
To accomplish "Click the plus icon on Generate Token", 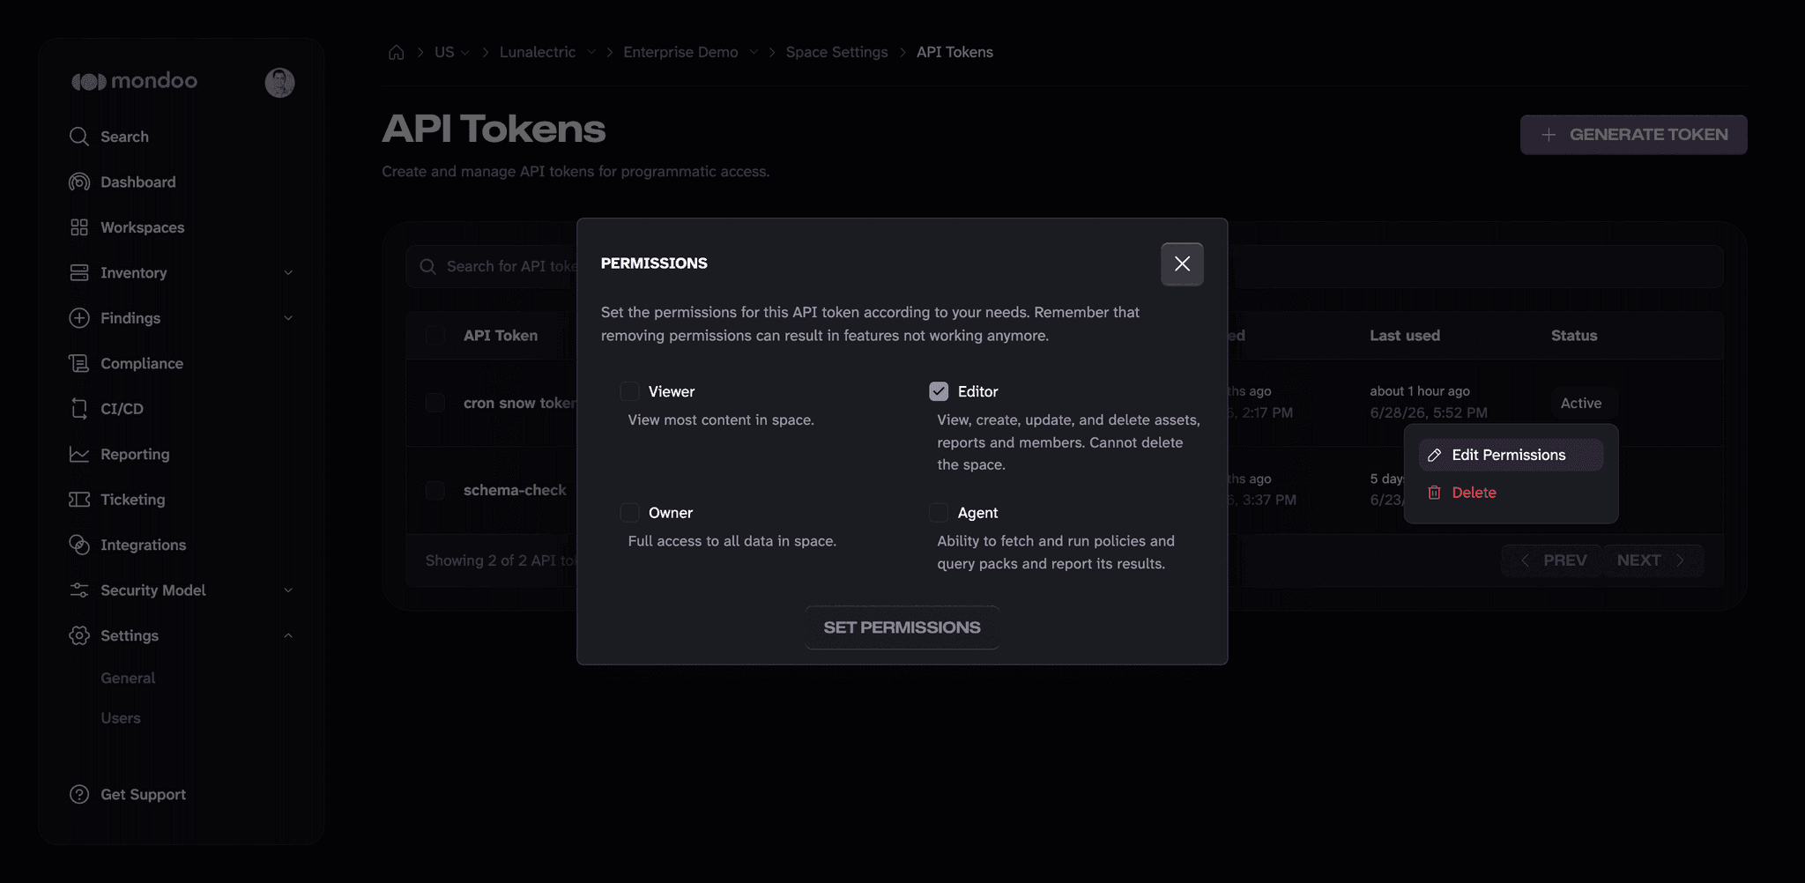I will pyautogui.click(x=1549, y=135).
